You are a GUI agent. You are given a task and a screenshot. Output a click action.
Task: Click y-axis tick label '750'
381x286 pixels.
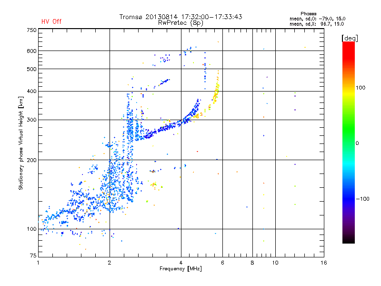(x=32, y=30)
